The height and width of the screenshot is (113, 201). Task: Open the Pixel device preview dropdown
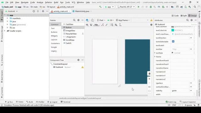[101, 20]
